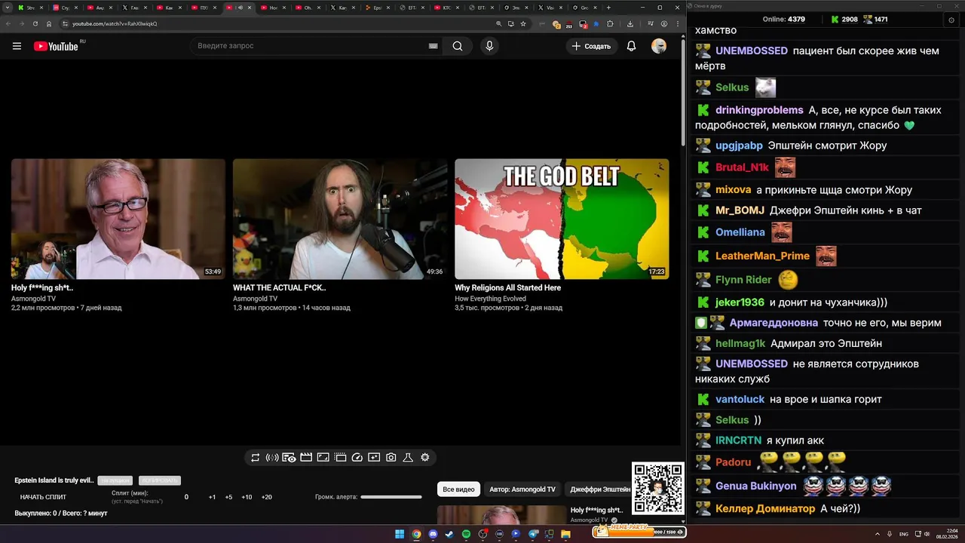
Task: Switch to the Stre browser tab
Action: 30,8
